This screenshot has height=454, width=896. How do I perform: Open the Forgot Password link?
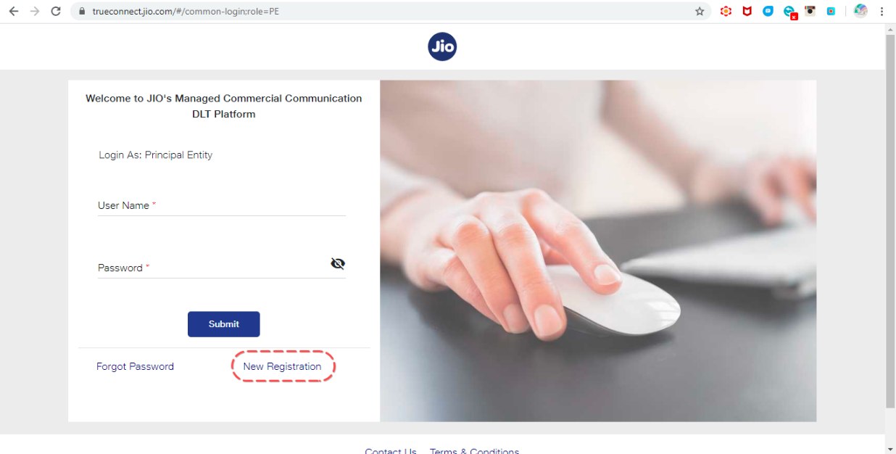pos(135,366)
